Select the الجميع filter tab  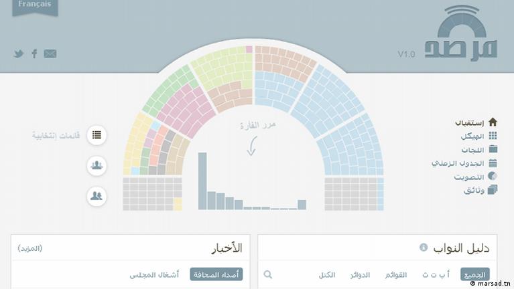(474, 274)
